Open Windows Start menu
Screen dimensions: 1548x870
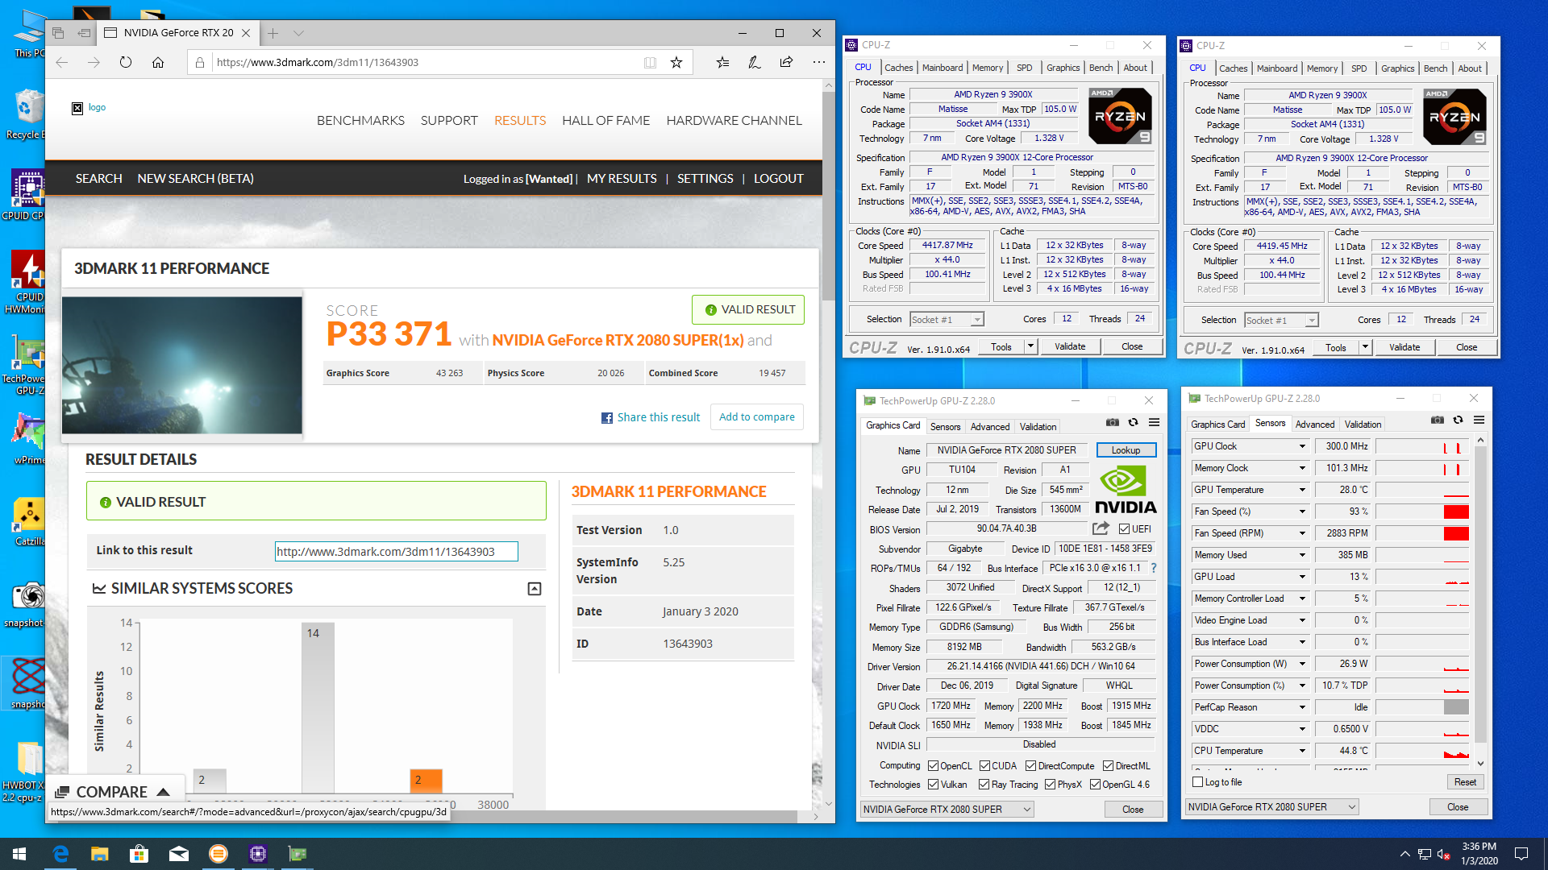point(19,854)
